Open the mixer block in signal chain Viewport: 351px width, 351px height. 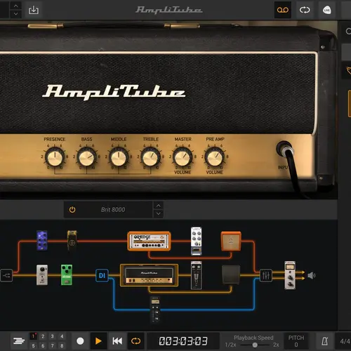(x=266, y=275)
